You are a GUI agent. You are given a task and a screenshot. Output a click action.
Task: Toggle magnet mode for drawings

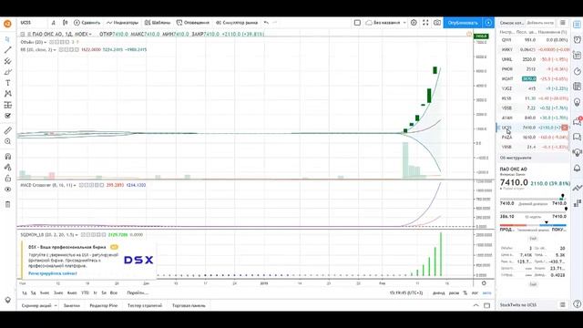[7, 156]
